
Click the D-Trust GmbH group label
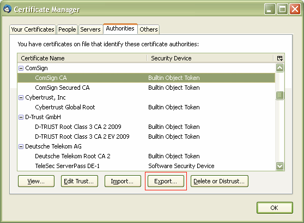click(43, 117)
